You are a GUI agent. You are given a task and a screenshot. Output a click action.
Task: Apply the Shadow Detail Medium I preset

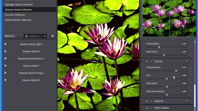click(31, 59)
